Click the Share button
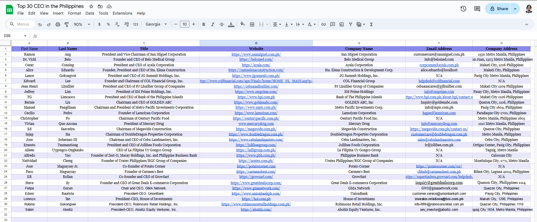The width and height of the screenshot is (537, 222). (498, 9)
